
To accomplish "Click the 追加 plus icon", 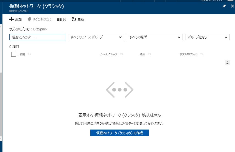I will (x=12, y=19).
